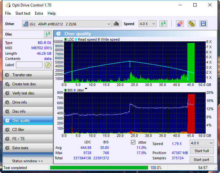Screen dimensions: 220x173
Task: Click the green refresh icon beside Speed dropdown
Action: tap(163, 24)
